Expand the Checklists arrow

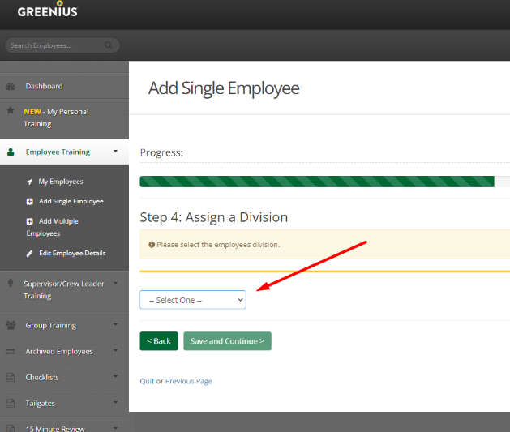[x=115, y=376]
